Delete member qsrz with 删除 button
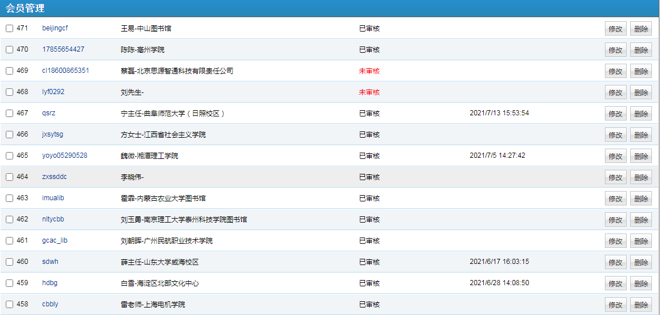This screenshot has width=660, height=315. click(640, 114)
